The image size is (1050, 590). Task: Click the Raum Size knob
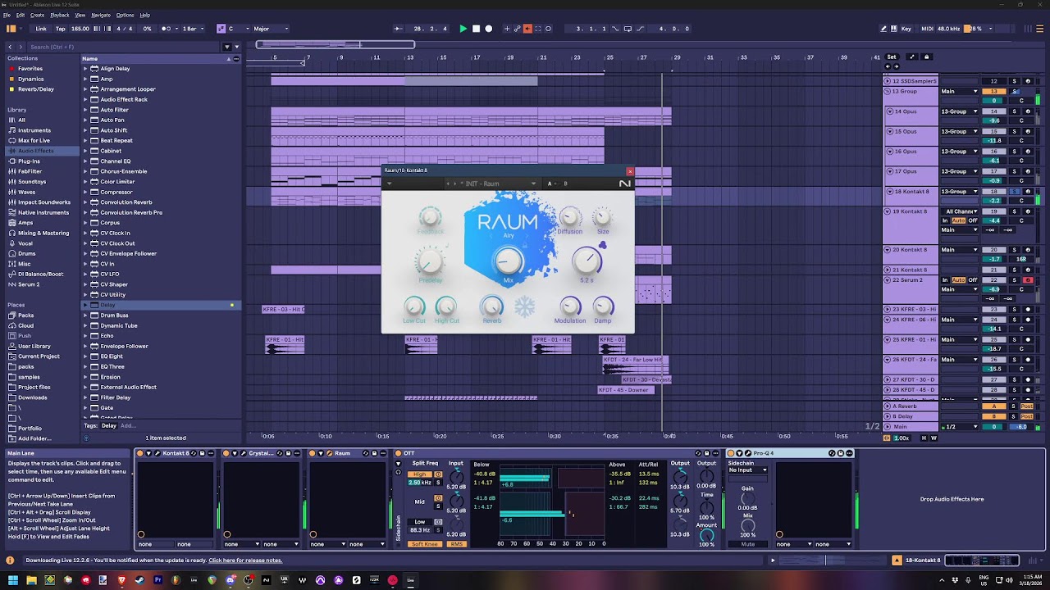(x=603, y=217)
